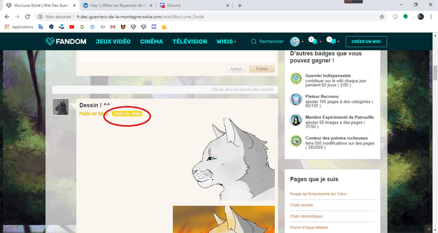438x233 pixels.
Task: Open the sort order dropdown for threads
Action: tap(244, 90)
